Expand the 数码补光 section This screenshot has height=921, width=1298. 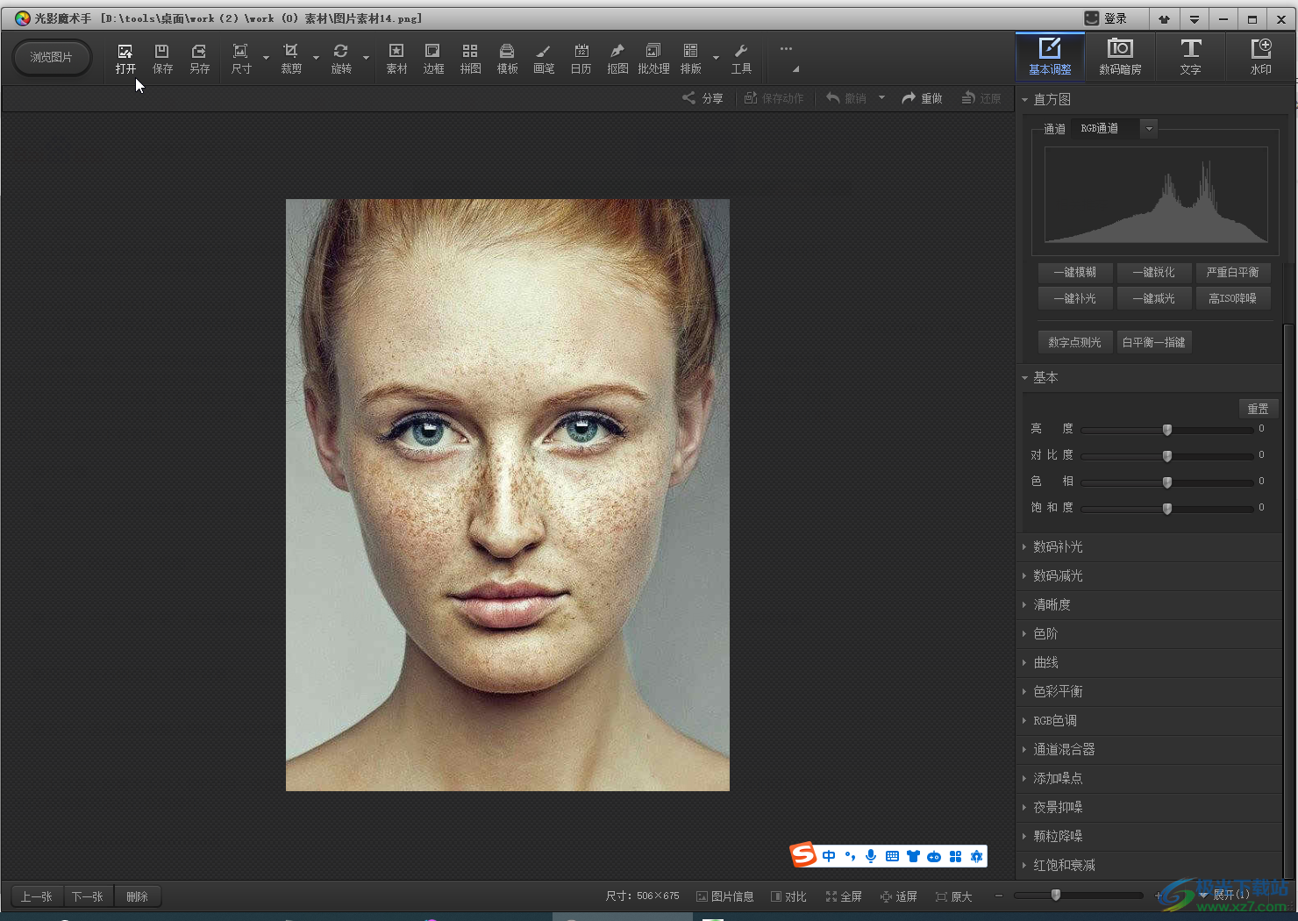(1149, 546)
